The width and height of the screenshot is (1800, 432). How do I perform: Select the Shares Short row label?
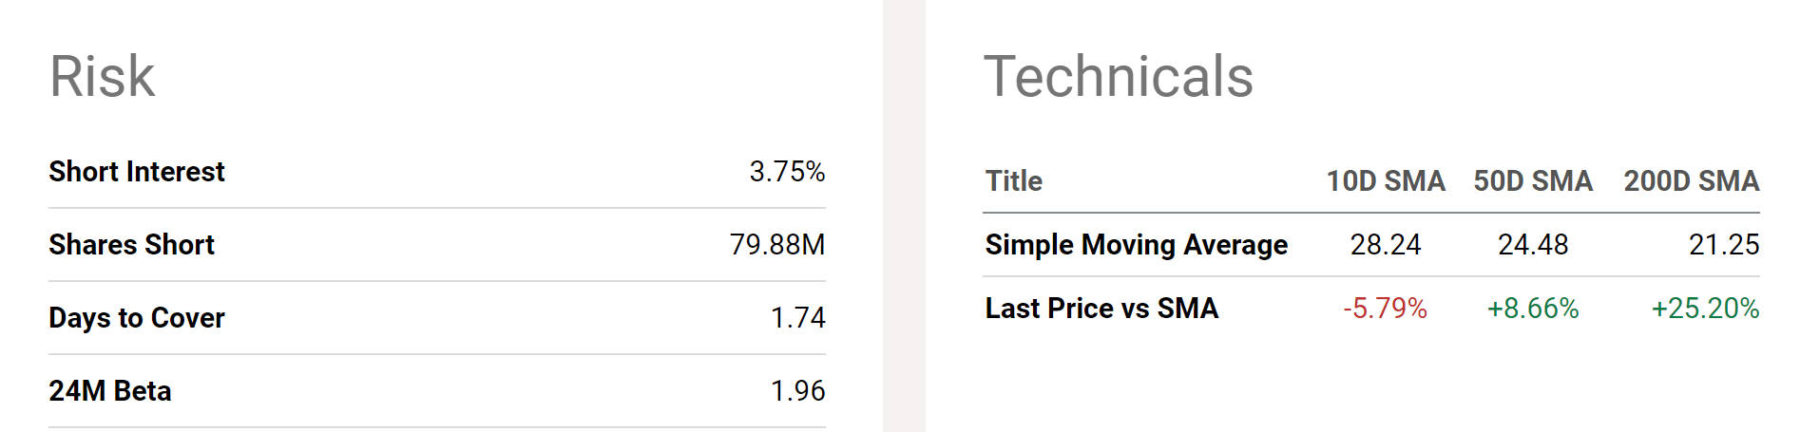(131, 245)
